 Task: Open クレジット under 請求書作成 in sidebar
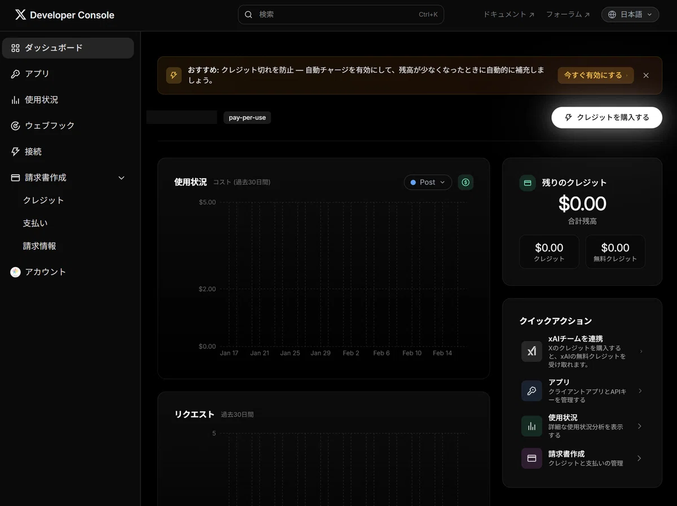click(x=43, y=201)
